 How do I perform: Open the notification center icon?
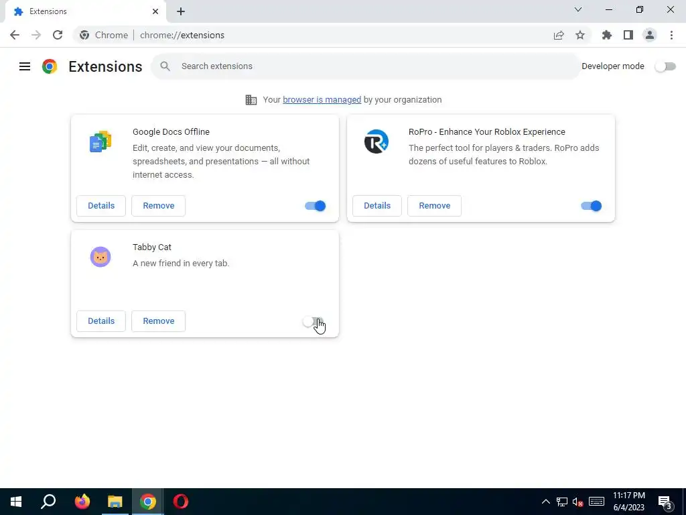[x=665, y=502]
